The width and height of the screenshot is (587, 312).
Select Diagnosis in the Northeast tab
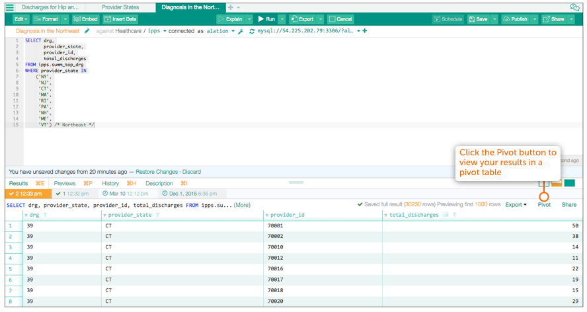(190, 7)
